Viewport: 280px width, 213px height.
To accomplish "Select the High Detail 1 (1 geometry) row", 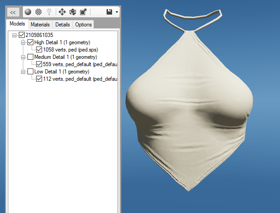I will [62, 42].
